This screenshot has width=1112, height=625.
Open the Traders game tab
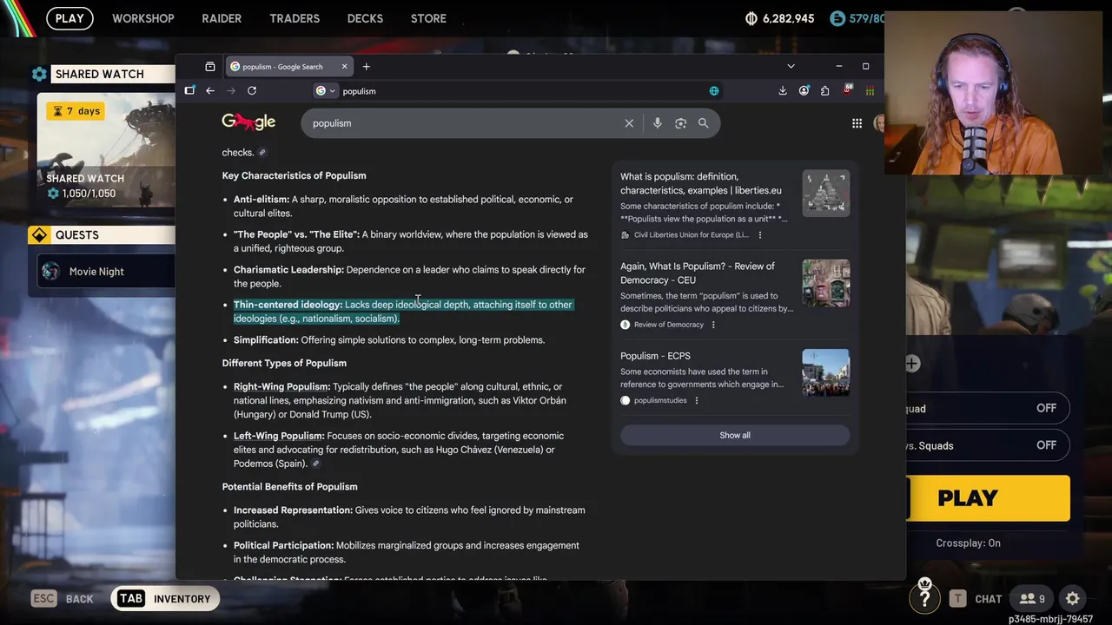[295, 18]
